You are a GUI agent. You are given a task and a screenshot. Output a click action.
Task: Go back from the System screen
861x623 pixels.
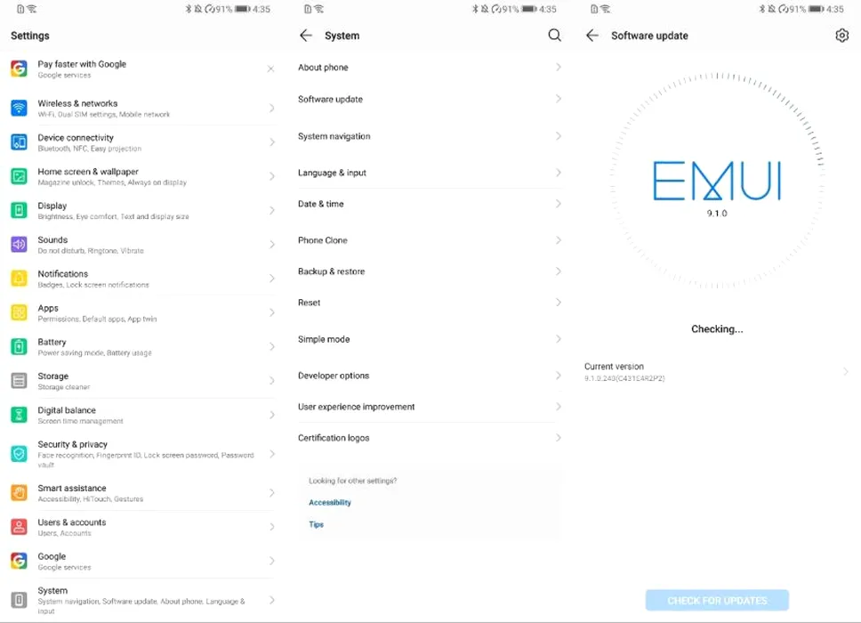(306, 36)
